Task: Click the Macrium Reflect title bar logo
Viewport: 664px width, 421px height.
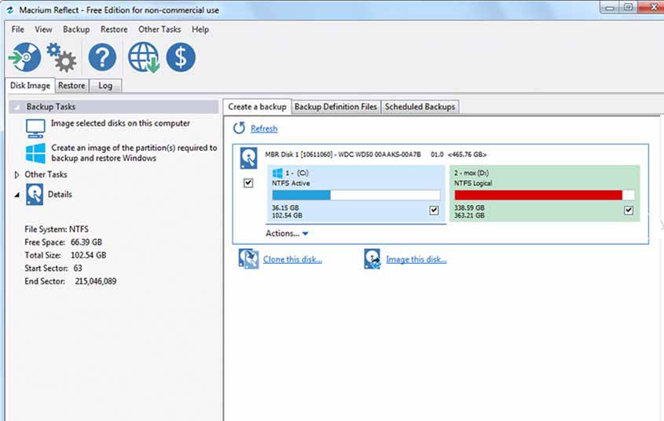Action: click(x=10, y=9)
